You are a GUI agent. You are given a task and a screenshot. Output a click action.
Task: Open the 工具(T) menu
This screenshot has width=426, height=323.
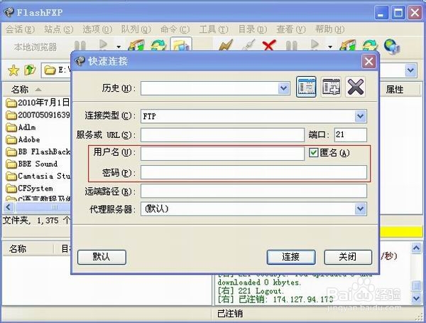click(214, 29)
